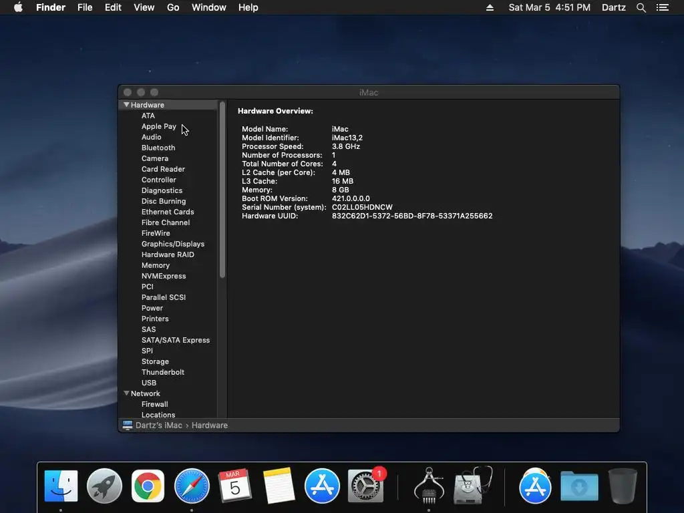
Task: Select Printers in sidebar
Action: (x=155, y=319)
